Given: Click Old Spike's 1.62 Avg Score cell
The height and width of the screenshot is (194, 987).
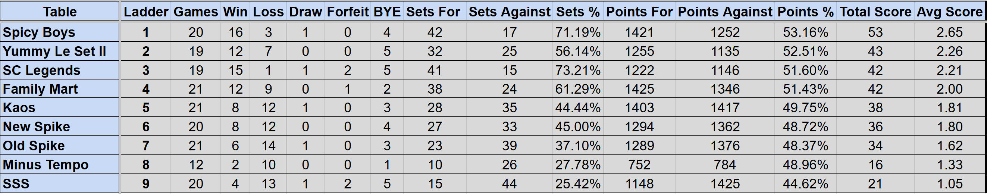Looking at the screenshot, I should (x=949, y=146).
